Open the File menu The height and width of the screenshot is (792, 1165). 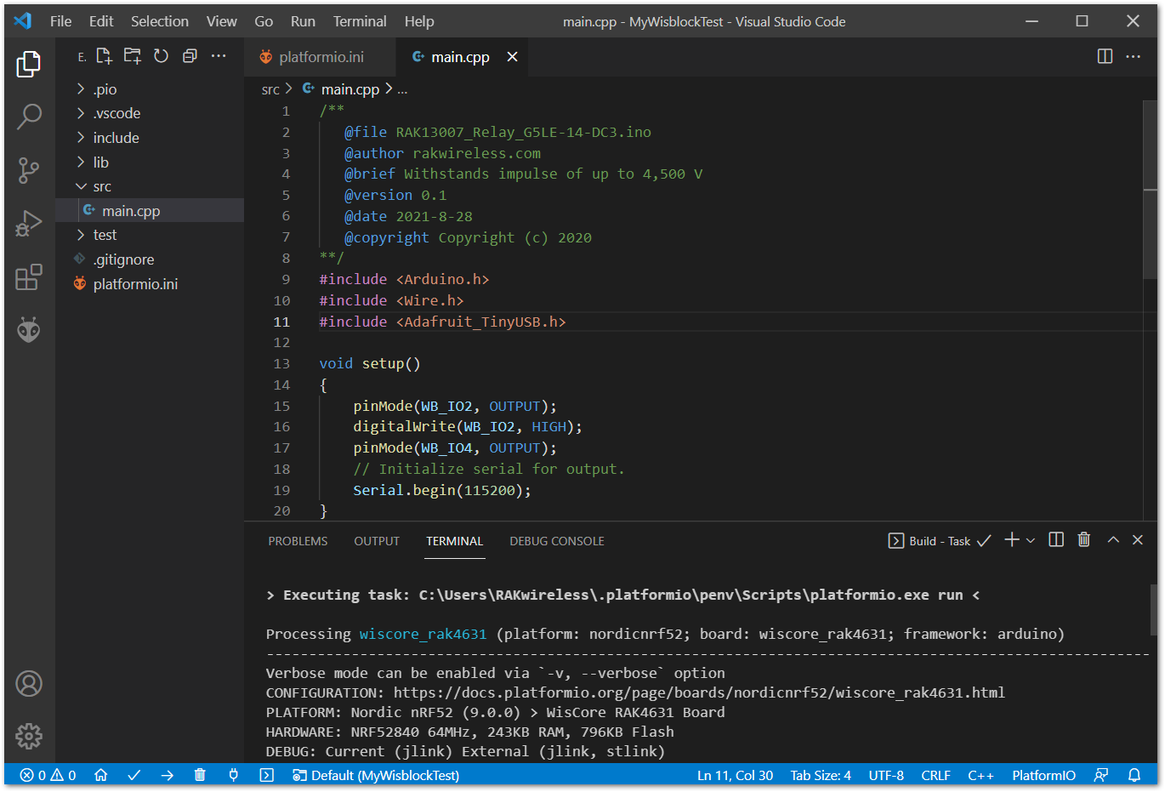click(61, 21)
